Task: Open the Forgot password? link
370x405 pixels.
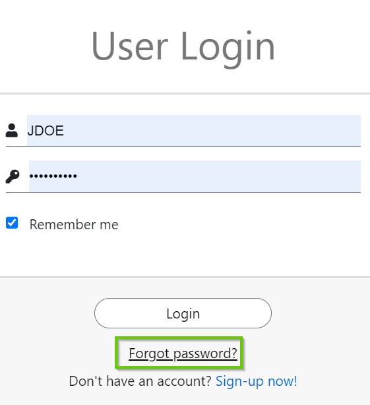Action: pos(183,353)
